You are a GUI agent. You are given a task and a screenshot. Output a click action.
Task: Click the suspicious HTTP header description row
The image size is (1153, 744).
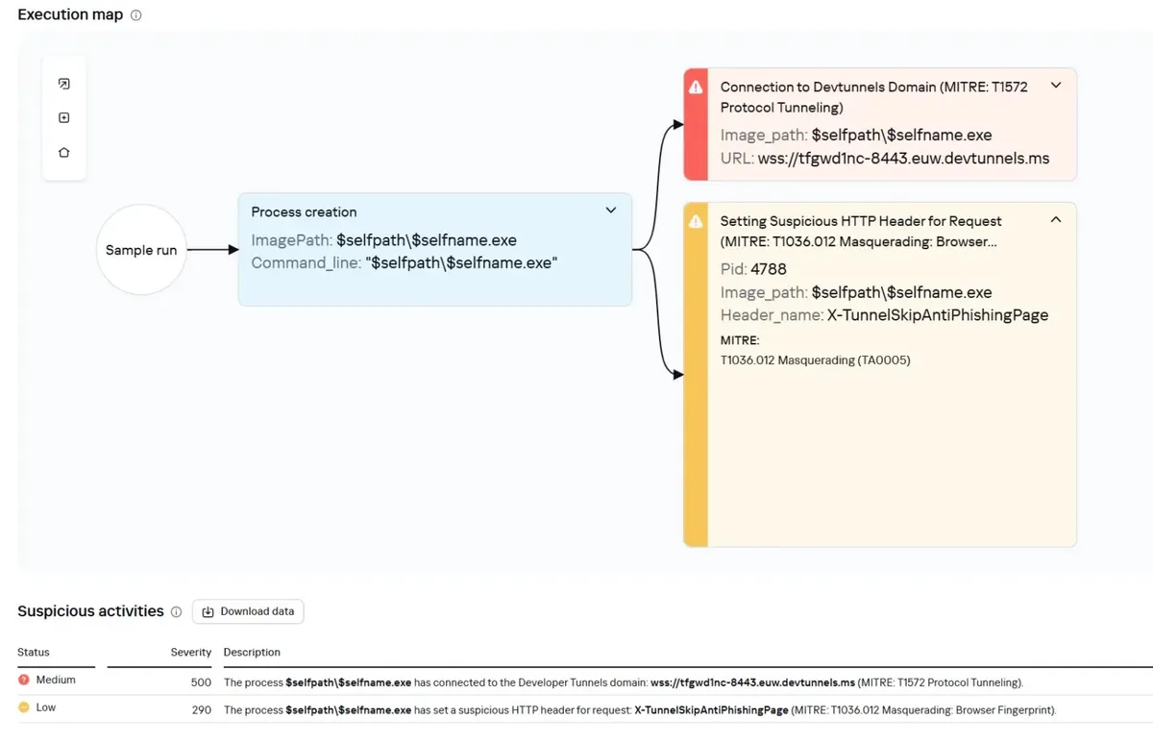640,709
